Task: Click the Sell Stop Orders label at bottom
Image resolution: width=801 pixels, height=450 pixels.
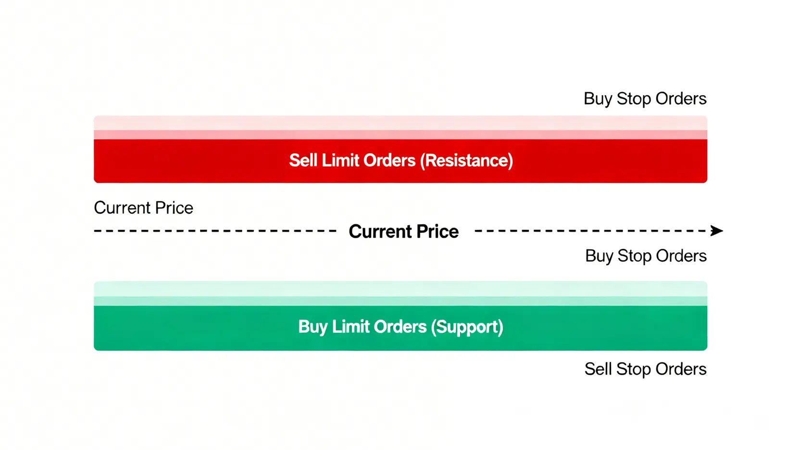Action: pos(645,369)
